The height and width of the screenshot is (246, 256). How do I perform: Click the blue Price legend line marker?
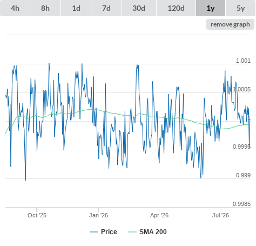coord(94,232)
